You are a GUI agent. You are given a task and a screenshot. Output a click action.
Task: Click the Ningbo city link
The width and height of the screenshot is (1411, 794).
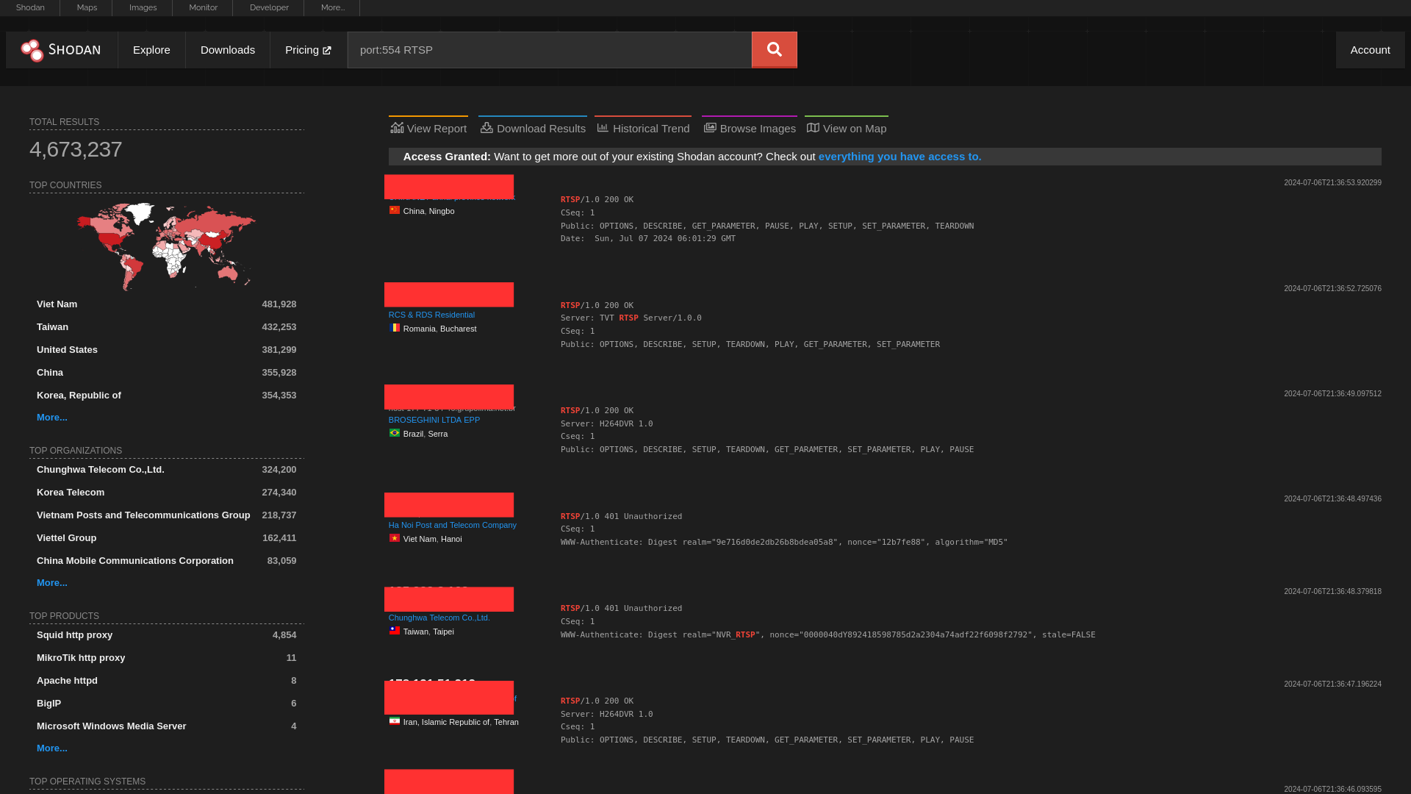click(x=442, y=211)
